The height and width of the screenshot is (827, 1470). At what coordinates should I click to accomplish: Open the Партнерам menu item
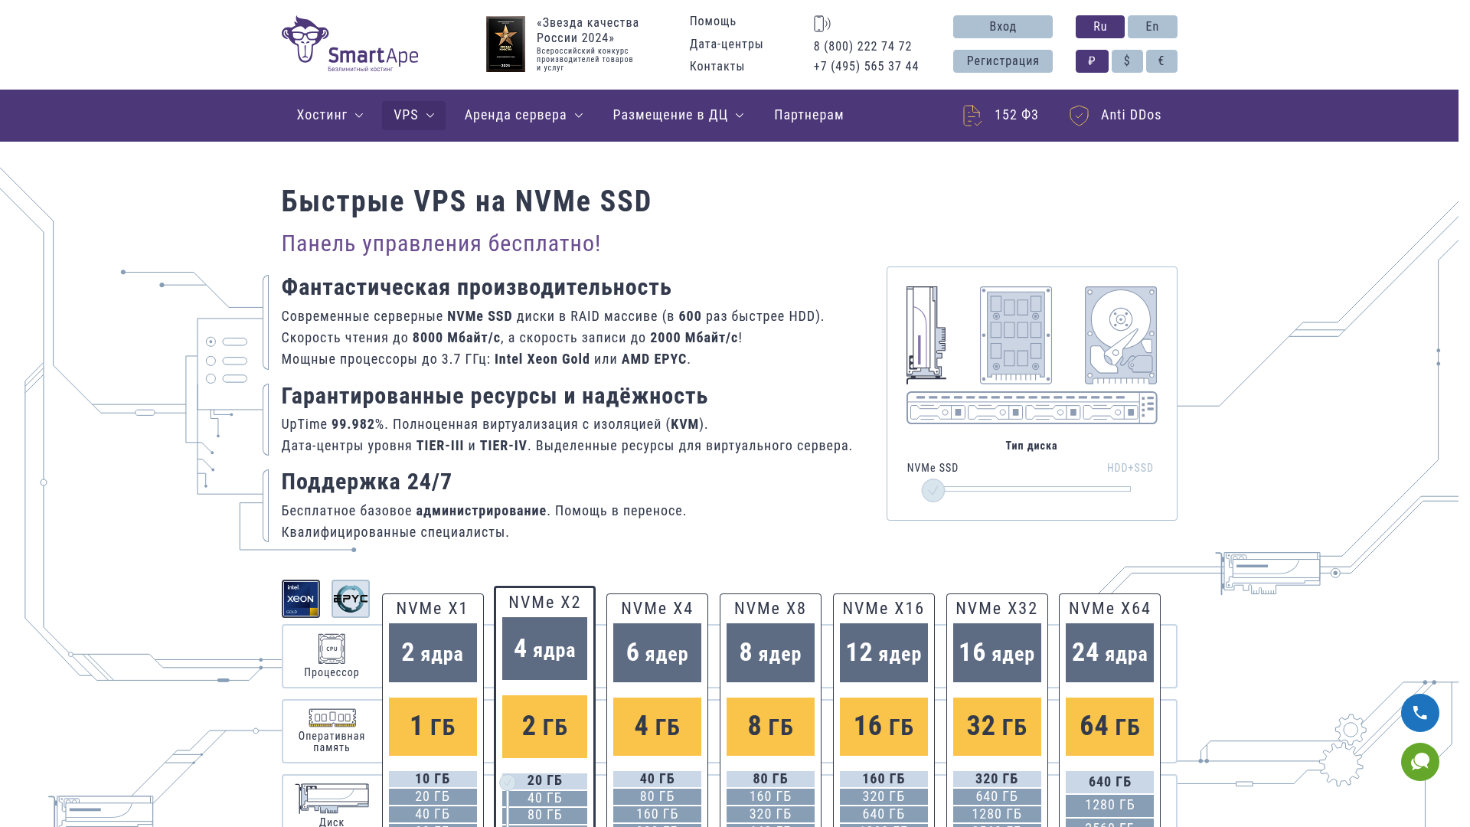[x=808, y=116]
